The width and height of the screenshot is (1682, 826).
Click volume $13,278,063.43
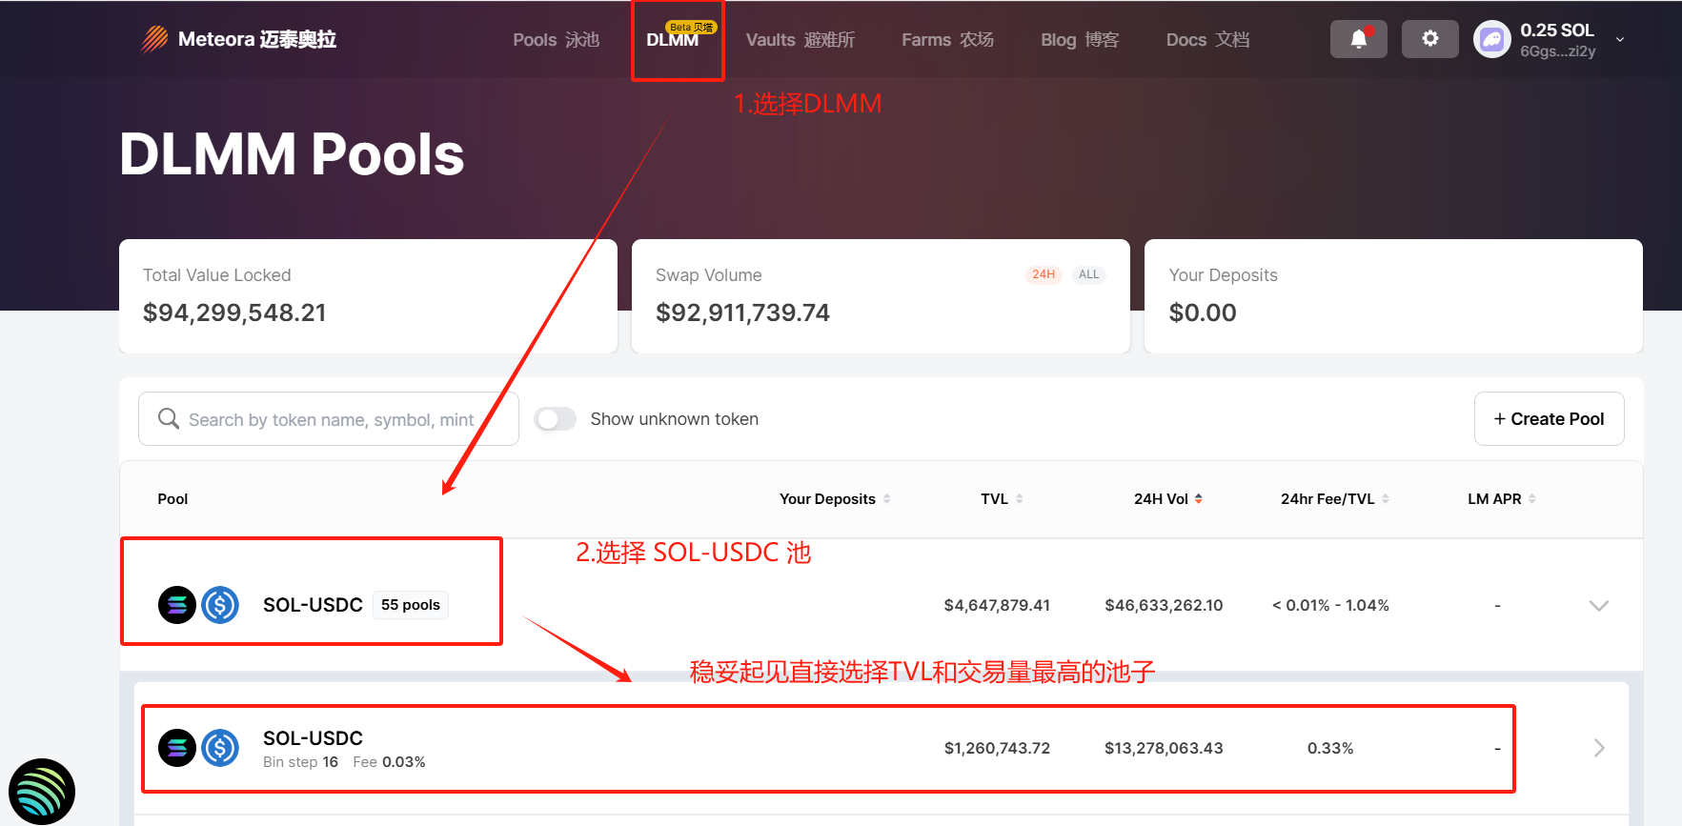[1164, 748]
